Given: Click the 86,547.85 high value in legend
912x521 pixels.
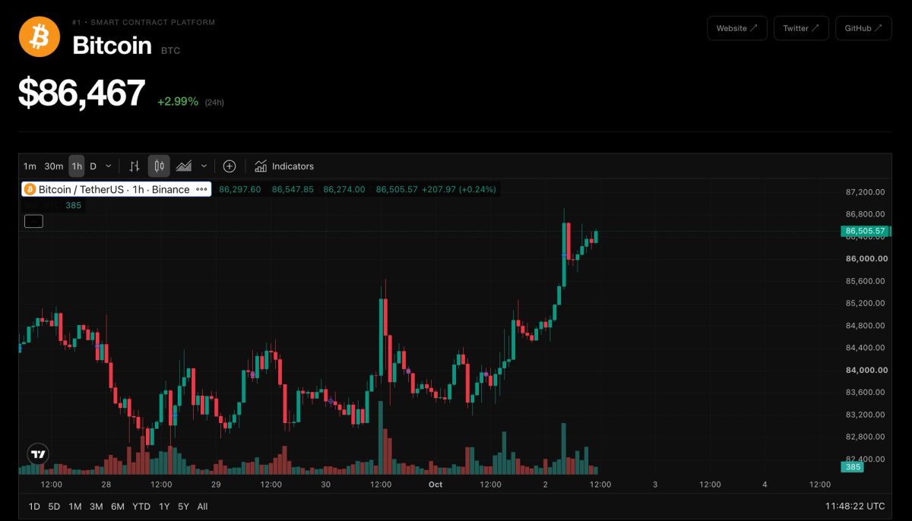Looking at the screenshot, I should click(x=293, y=189).
